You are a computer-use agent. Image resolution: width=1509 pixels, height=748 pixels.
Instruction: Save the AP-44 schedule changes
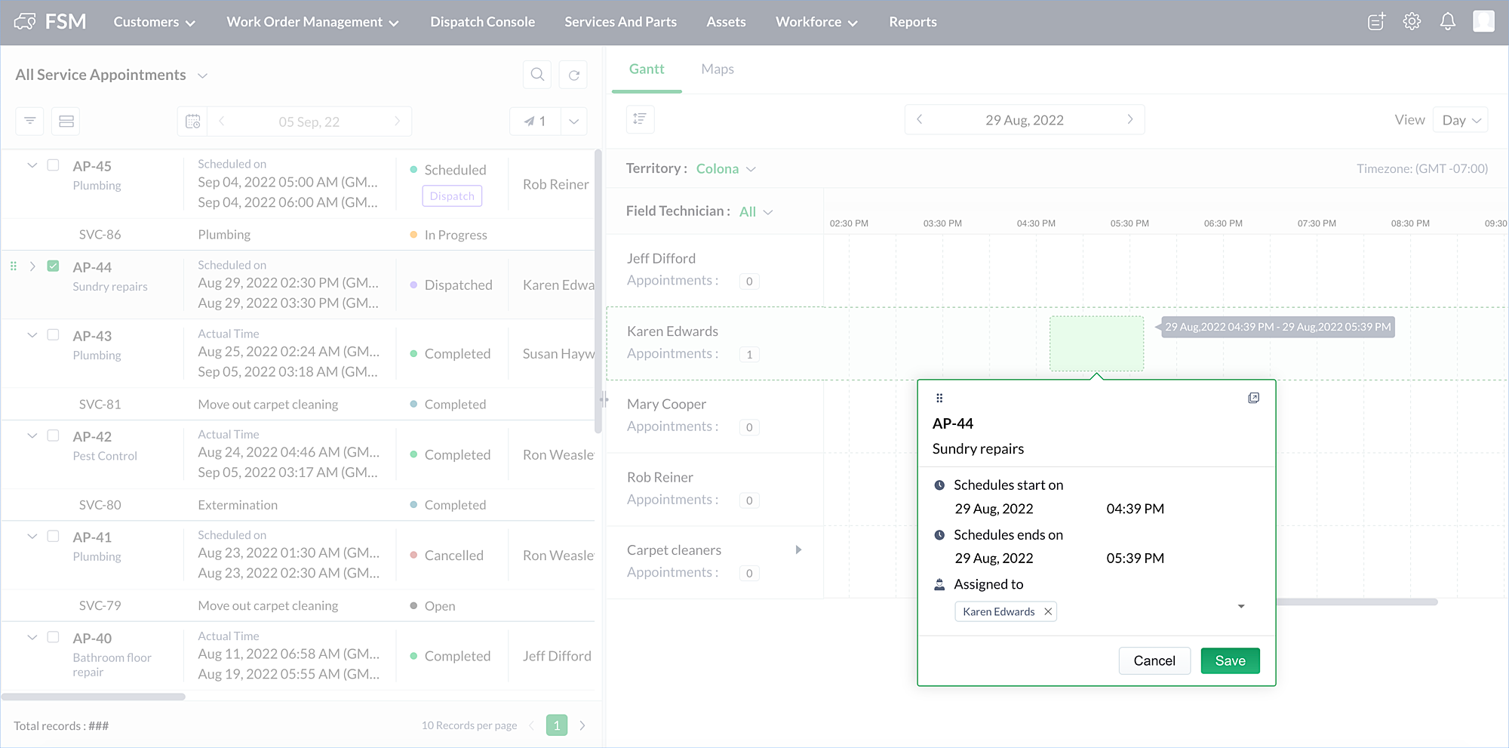(x=1230, y=660)
